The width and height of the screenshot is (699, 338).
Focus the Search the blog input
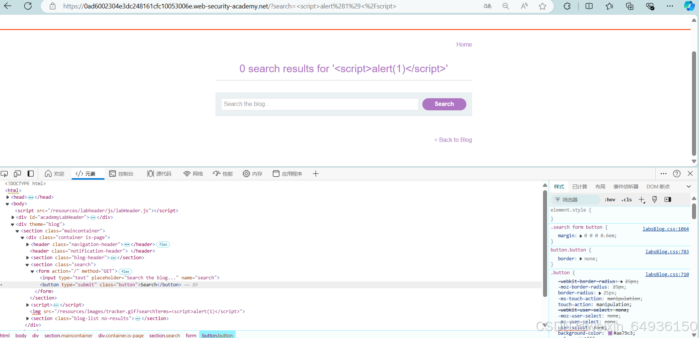click(x=320, y=104)
